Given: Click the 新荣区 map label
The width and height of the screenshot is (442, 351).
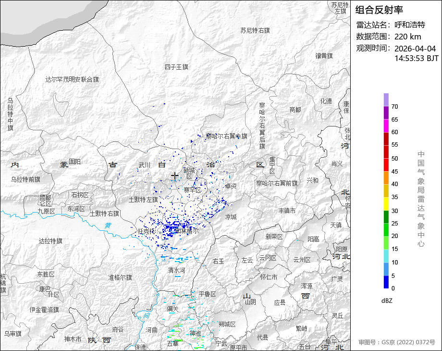Looking at the screenshot, I should (274, 237).
